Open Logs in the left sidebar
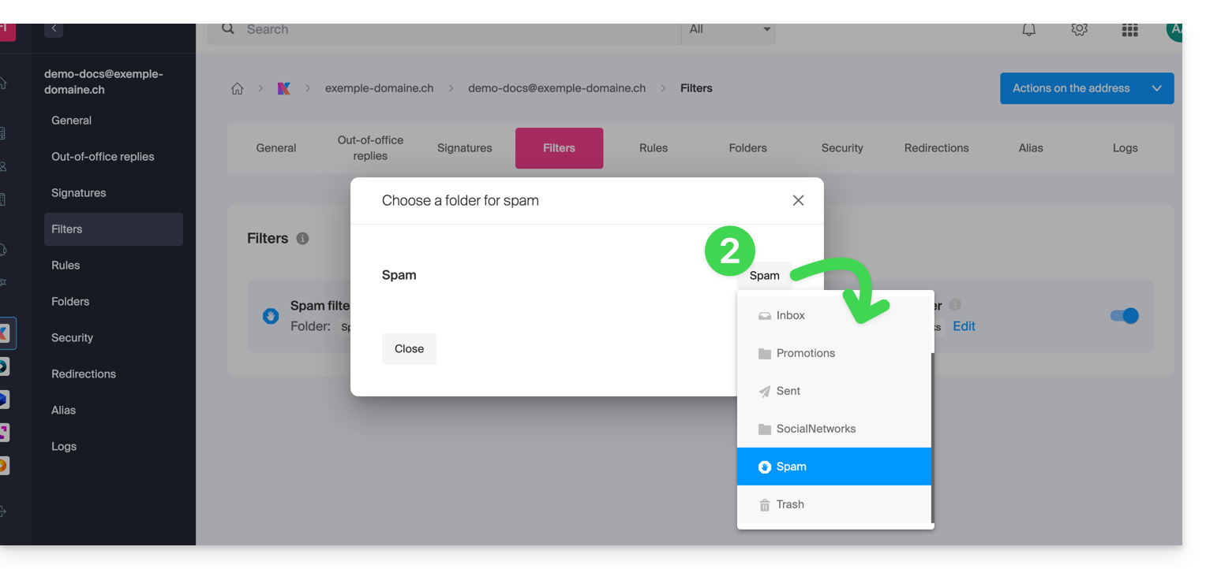This screenshot has height=569, width=1206. (x=114, y=447)
